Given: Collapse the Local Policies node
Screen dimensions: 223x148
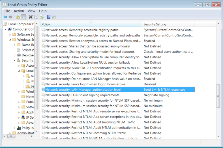Looking at the screenshot, I should coord(19,71).
